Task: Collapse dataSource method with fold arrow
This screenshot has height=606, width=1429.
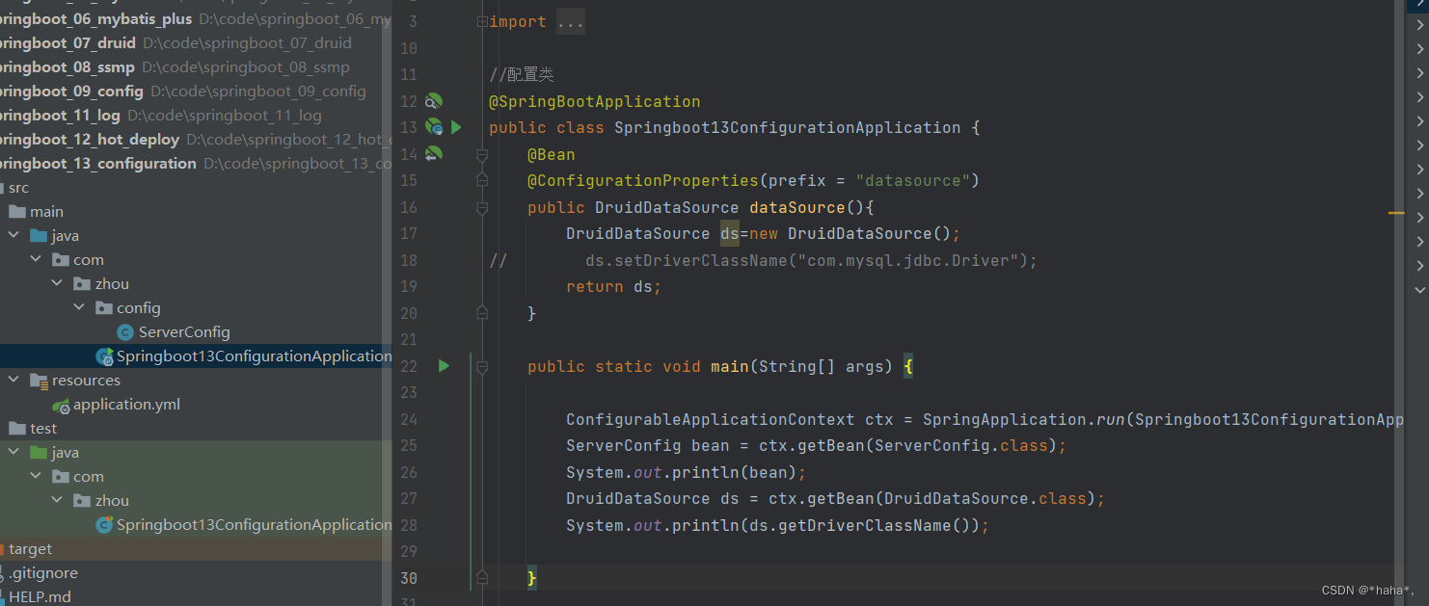Action: point(482,206)
